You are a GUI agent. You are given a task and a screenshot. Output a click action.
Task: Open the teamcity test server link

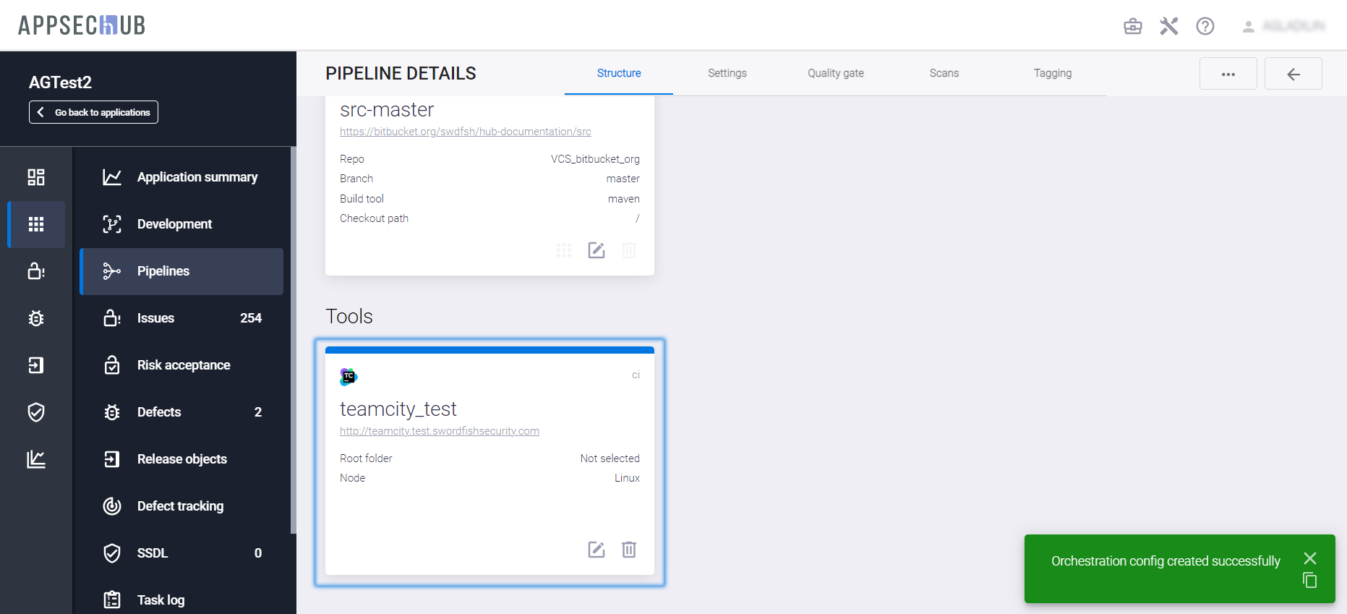tap(439, 431)
